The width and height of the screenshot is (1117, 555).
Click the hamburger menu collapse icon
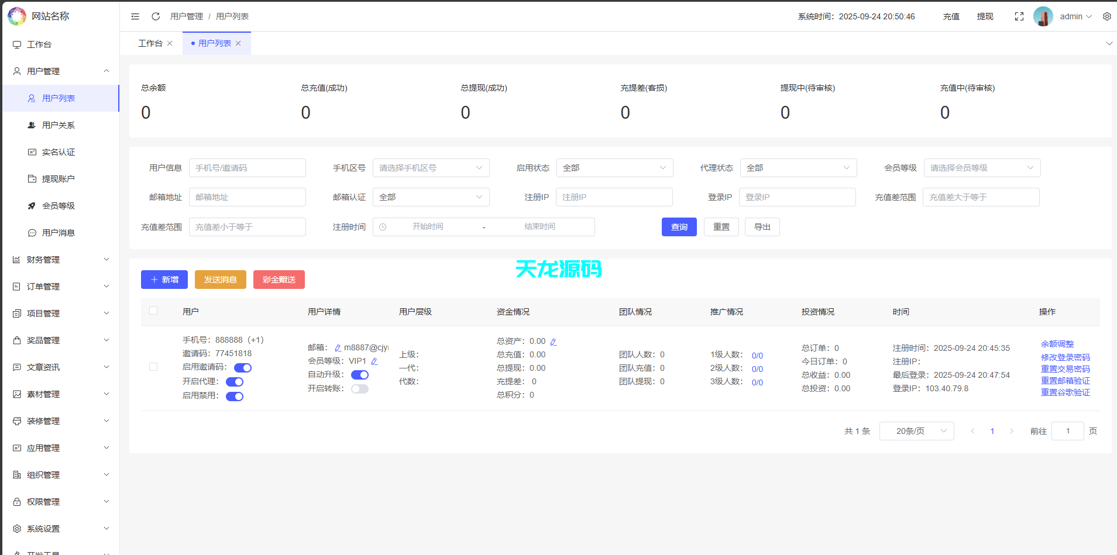point(135,16)
